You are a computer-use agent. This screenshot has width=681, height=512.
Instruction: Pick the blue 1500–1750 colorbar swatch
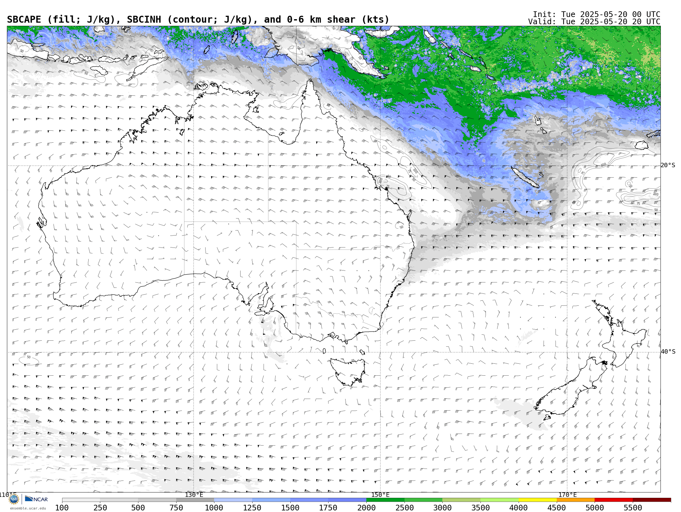[309, 500]
